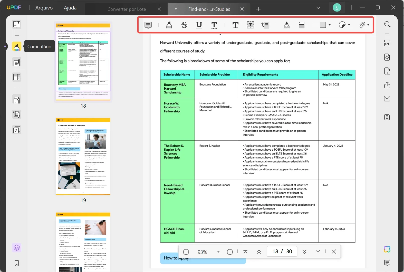The image size is (404, 272).
Task: Zoom in with the plus button
Action: click(230, 252)
